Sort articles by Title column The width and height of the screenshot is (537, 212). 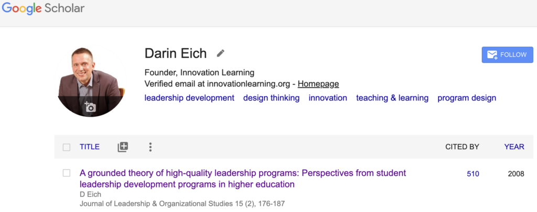[90, 147]
